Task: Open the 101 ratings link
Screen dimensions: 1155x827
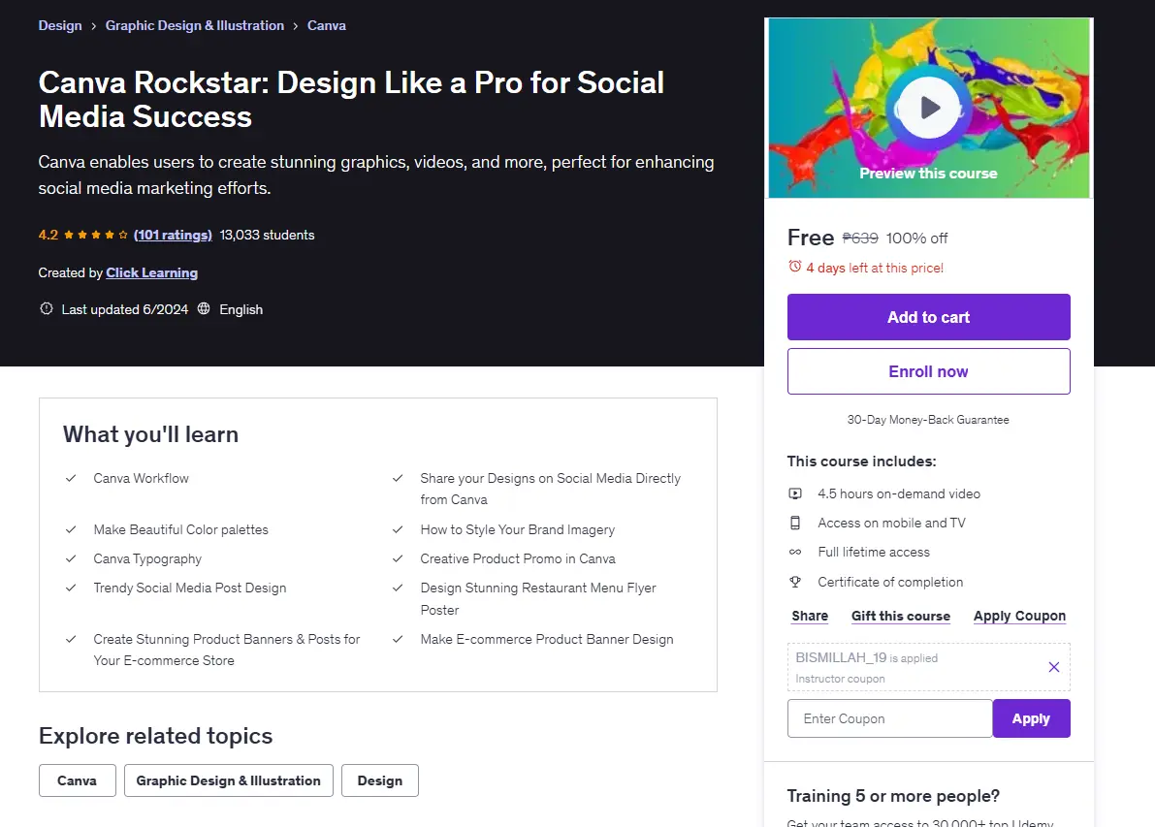Action: [x=173, y=235]
